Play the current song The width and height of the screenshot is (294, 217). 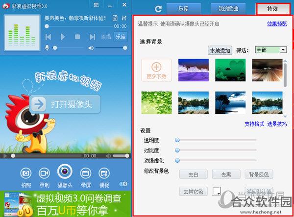[x=63, y=37]
